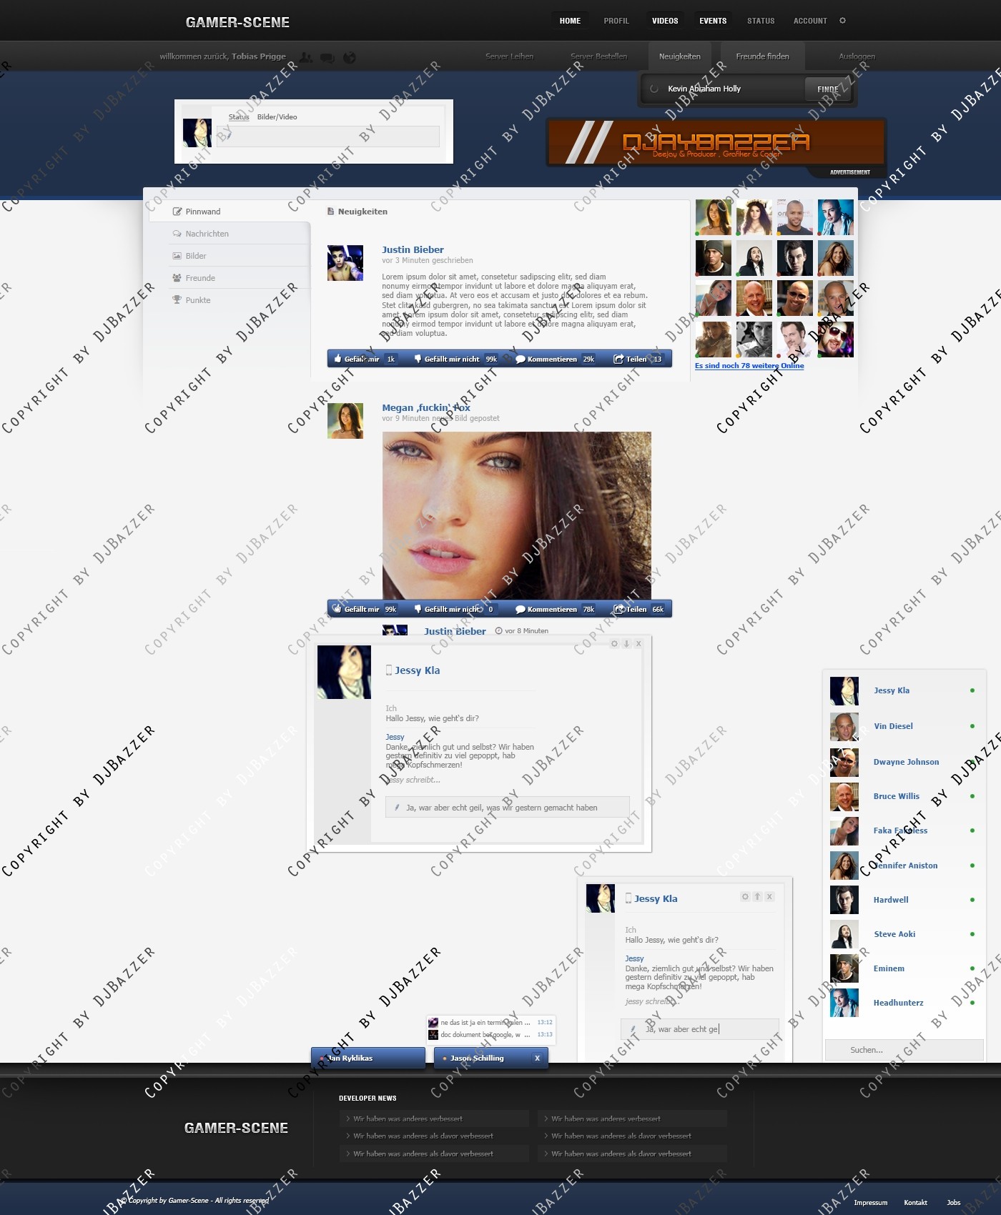Screen dimensions: 1001x1215
Task: Minimize large Jessy Kla chat with down arrow
Action: pyautogui.click(x=626, y=644)
